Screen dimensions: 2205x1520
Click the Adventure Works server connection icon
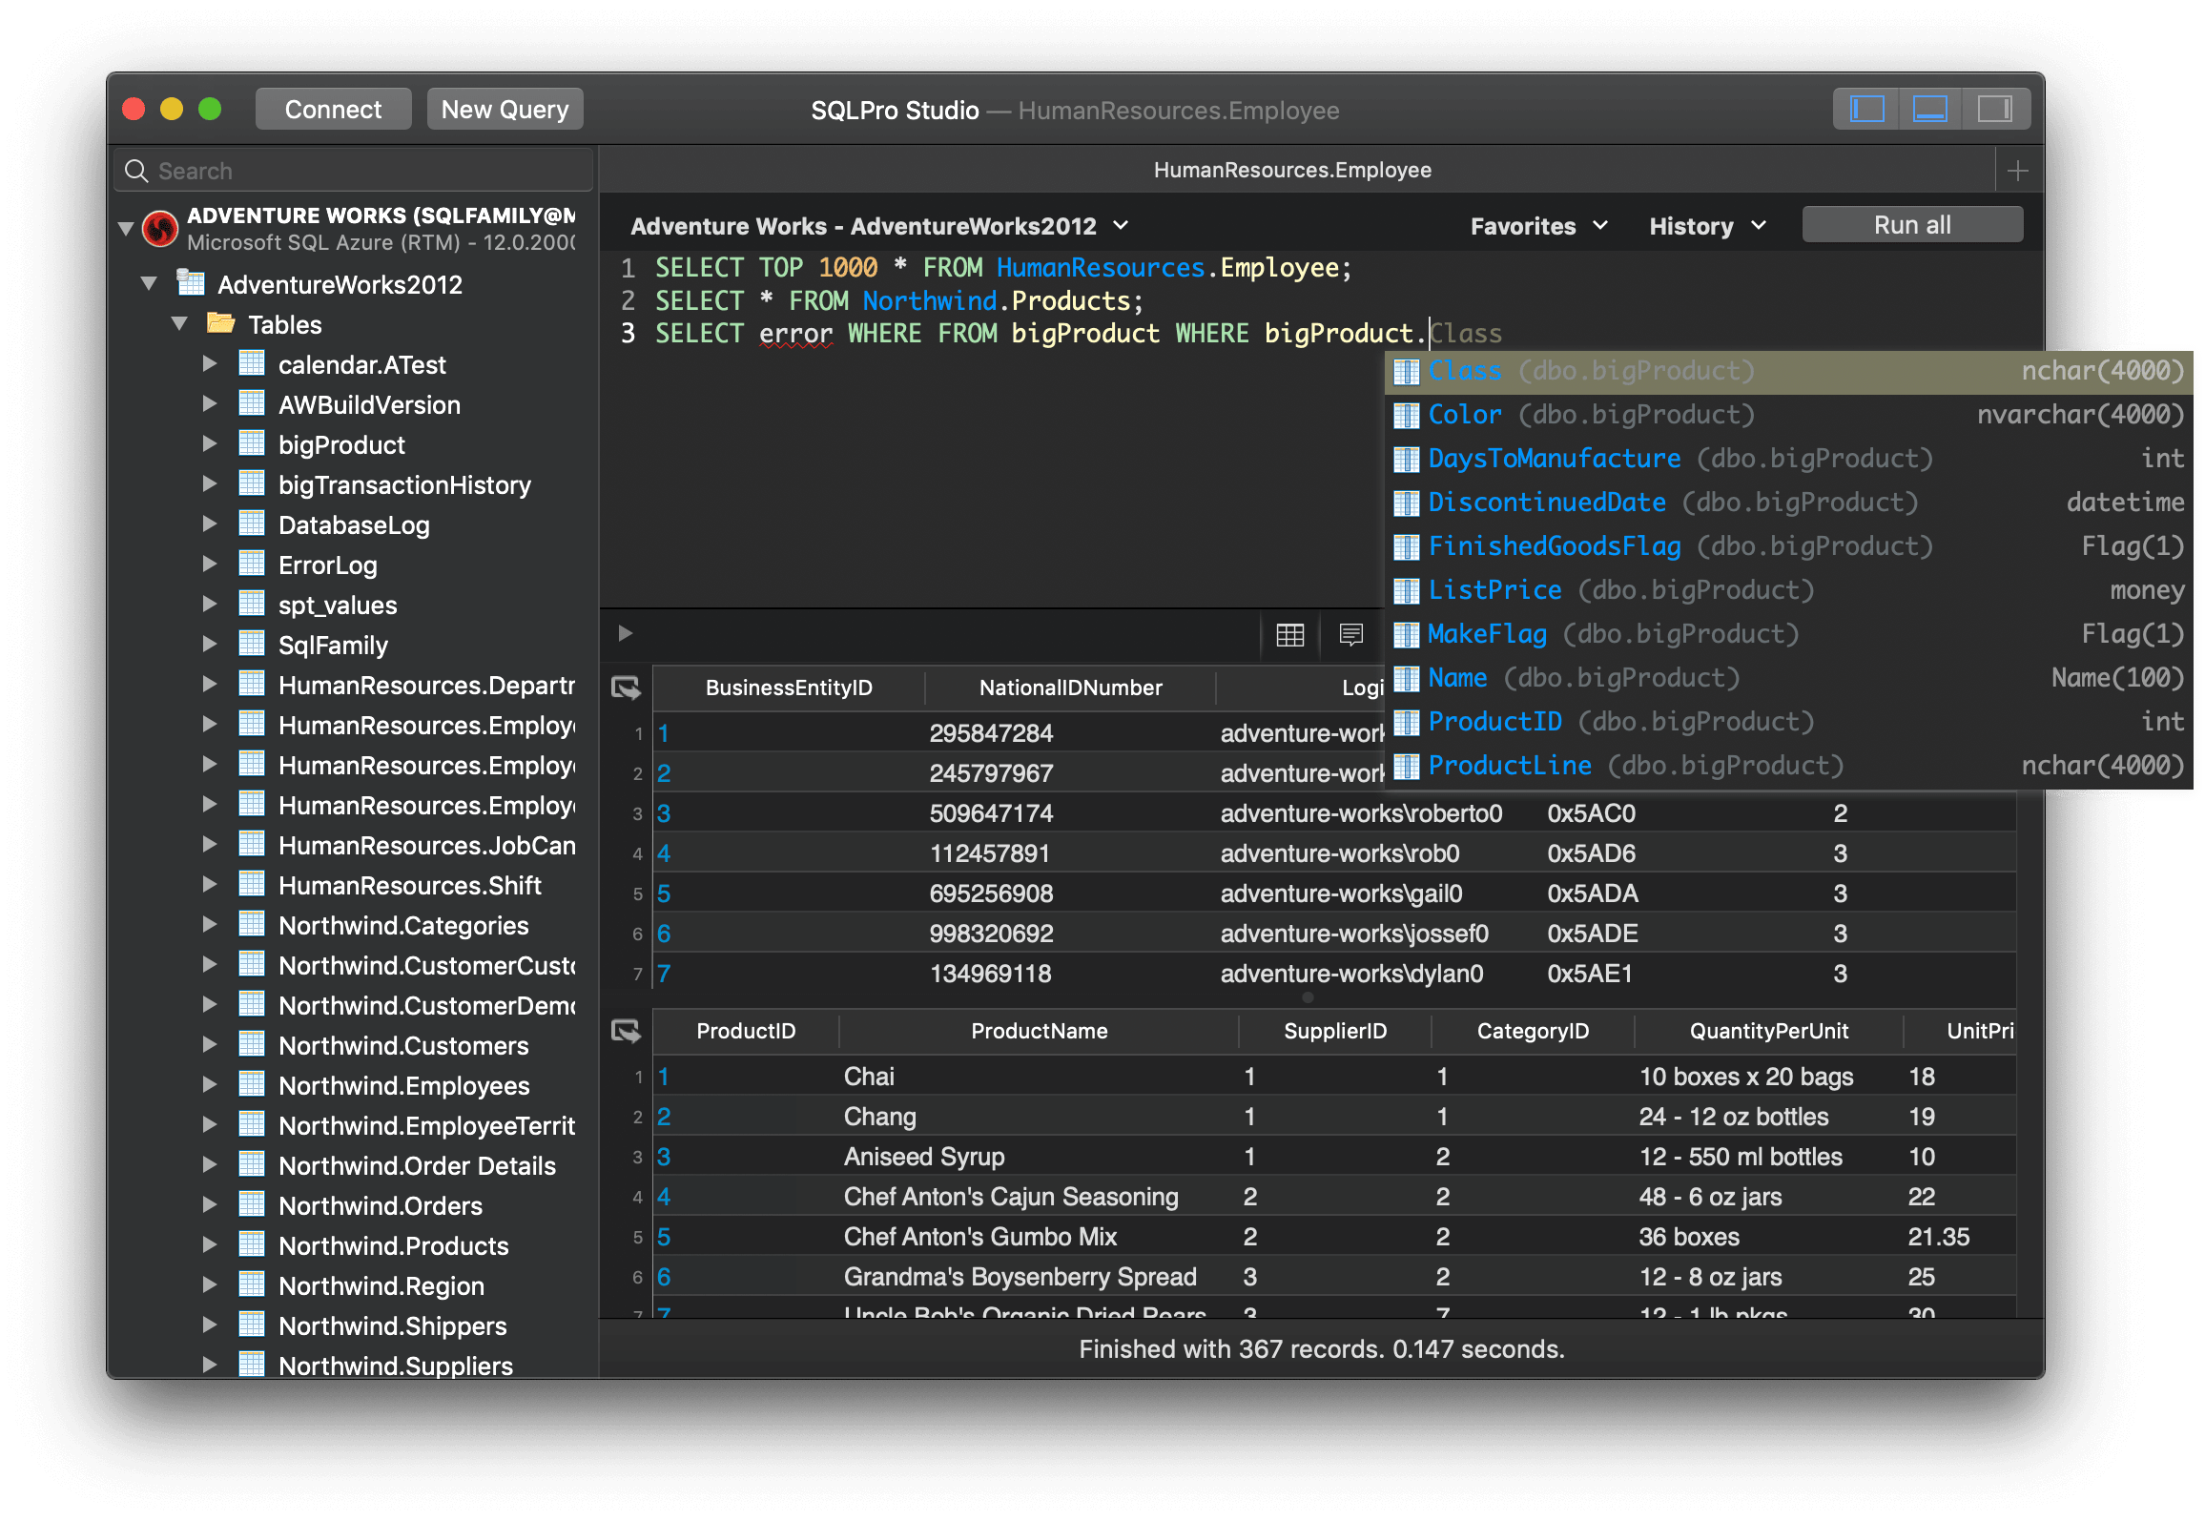pos(160,229)
